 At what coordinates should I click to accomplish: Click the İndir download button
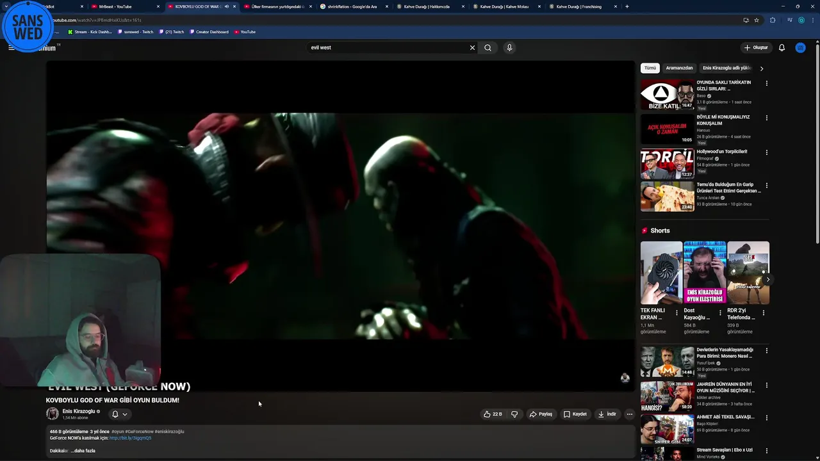click(607, 414)
